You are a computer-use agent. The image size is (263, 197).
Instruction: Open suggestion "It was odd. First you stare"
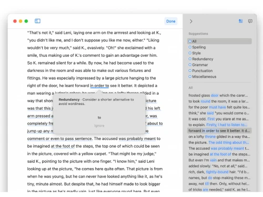219,119
